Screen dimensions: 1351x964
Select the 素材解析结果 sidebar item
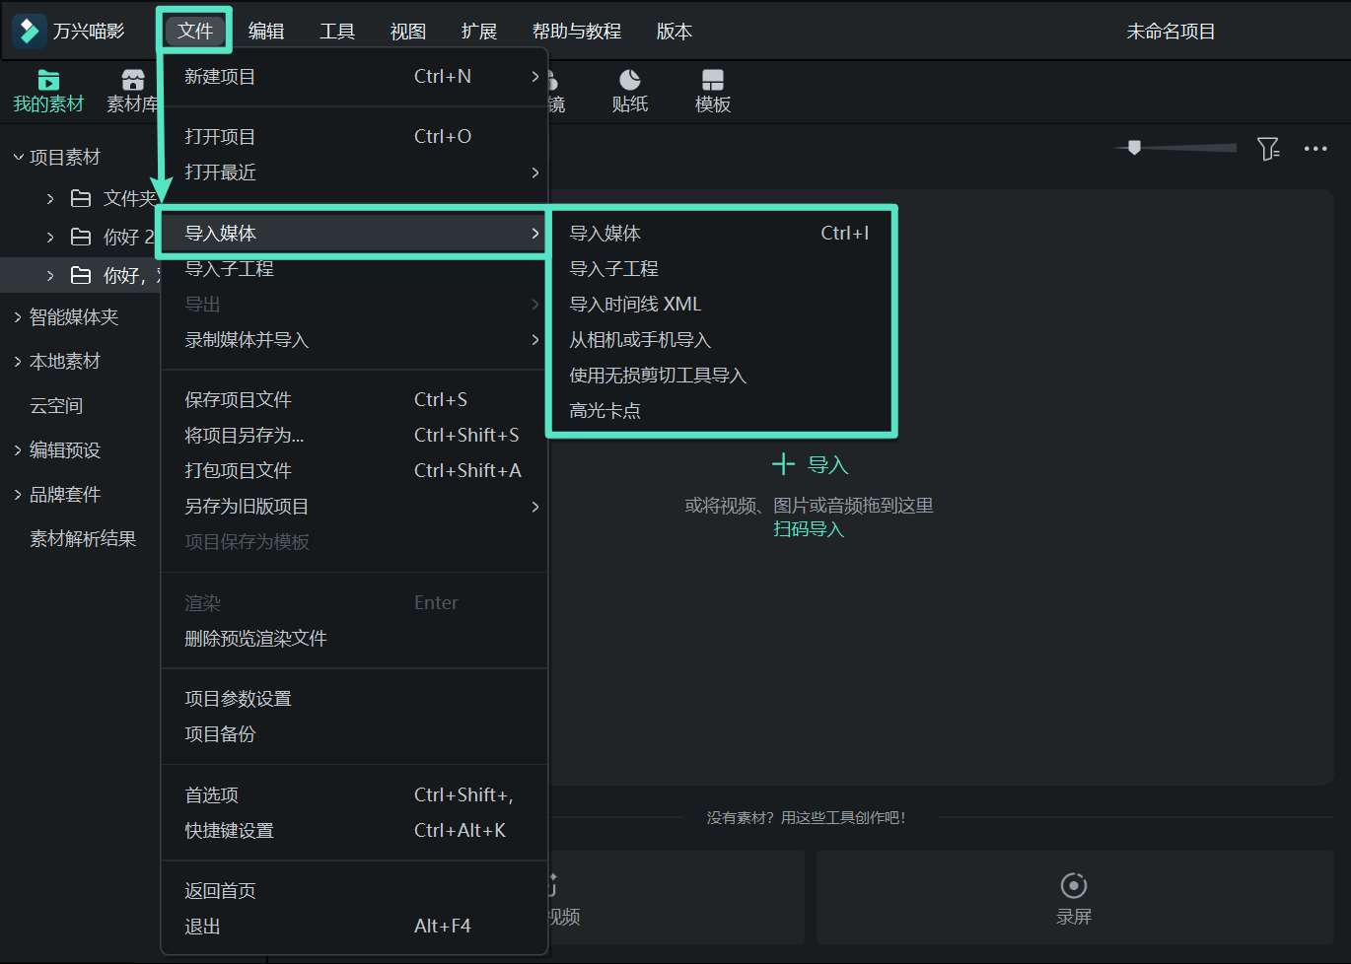[83, 538]
